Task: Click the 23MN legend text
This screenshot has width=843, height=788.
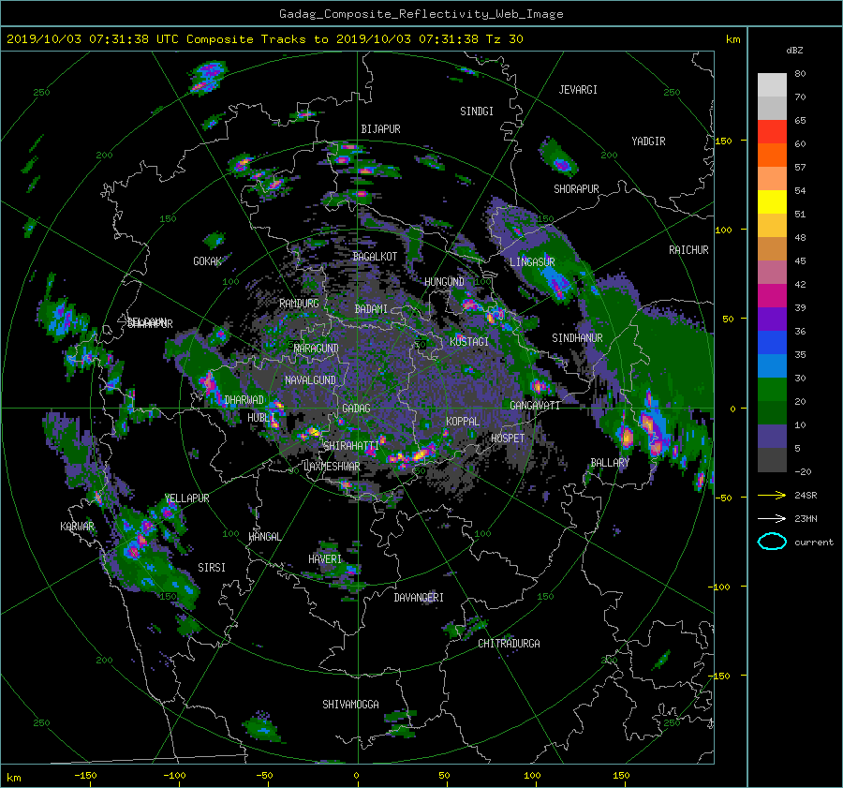Action: pyautogui.click(x=806, y=518)
